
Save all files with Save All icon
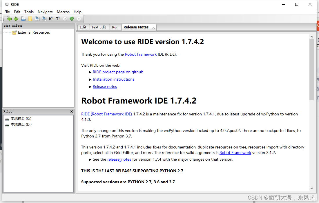pyautogui.click(x=44, y=19)
